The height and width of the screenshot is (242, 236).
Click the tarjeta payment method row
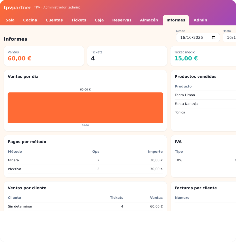(85, 160)
